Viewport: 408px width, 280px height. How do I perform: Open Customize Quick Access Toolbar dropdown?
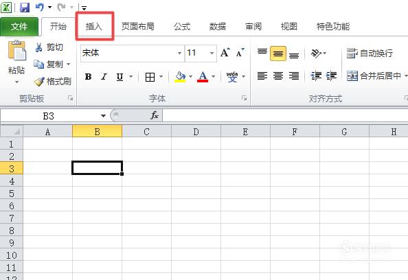[x=84, y=8]
